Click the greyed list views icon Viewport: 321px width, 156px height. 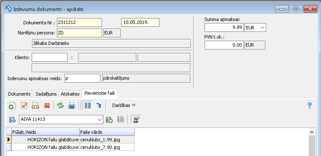coord(121,120)
